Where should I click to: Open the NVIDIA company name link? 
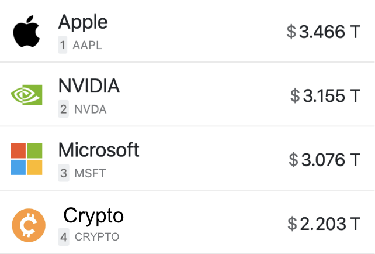click(89, 86)
